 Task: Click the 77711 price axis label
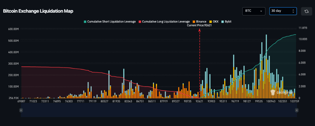click(x=81, y=102)
